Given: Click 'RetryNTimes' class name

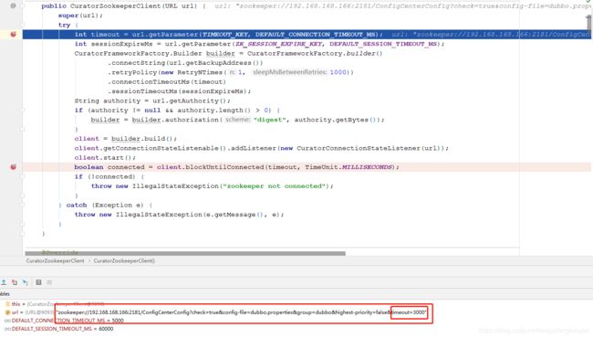Looking at the screenshot, I should [200, 72].
